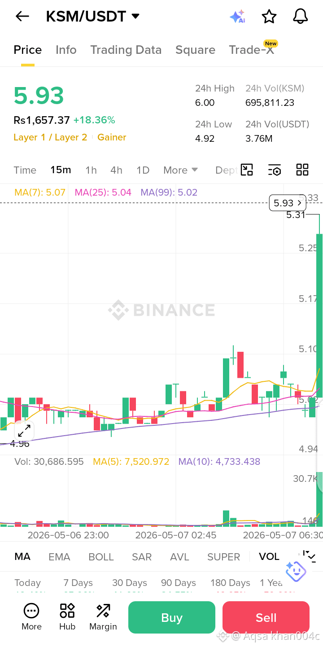The height and width of the screenshot is (647, 323).
Task: Select the Time chart interval
Action: tap(25, 170)
